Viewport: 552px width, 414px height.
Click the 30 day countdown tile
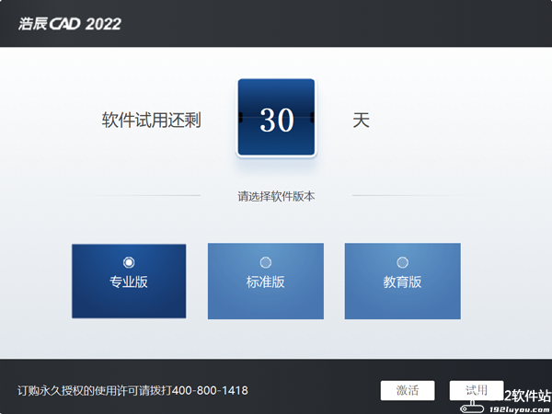(276, 117)
